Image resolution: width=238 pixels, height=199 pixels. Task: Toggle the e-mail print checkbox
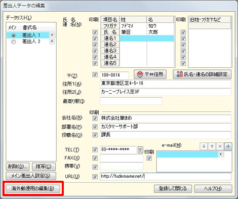click(149, 158)
